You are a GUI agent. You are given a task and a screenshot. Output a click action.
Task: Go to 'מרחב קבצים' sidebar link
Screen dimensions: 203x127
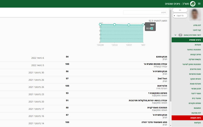coord(195,54)
